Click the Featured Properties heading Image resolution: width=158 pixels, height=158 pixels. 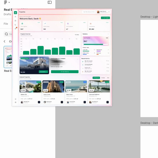25,77
